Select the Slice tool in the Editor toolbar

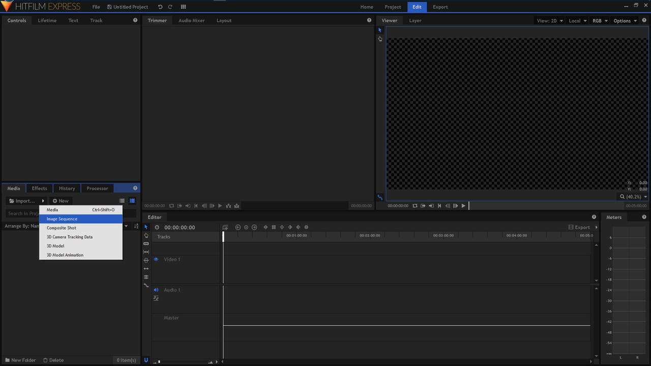[x=146, y=243]
